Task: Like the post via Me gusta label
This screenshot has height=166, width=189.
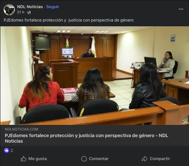Action: click(38, 159)
